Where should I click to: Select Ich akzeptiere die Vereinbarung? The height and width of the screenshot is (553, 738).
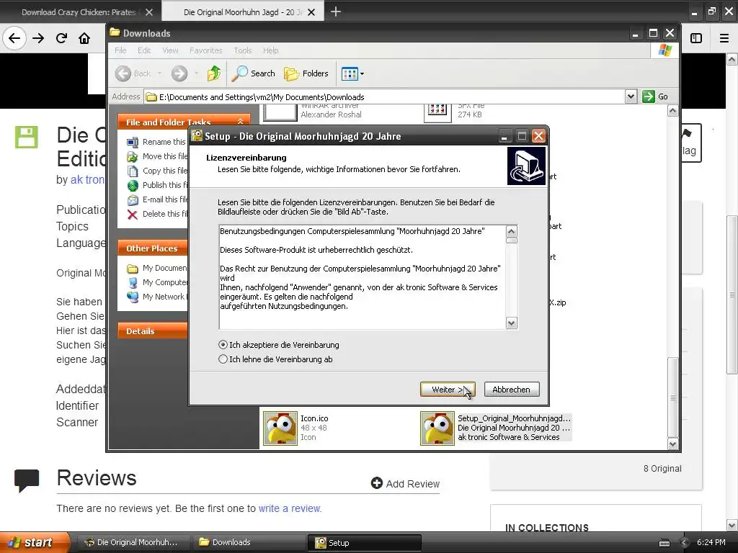pyautogui.click(x=223, y=345)
